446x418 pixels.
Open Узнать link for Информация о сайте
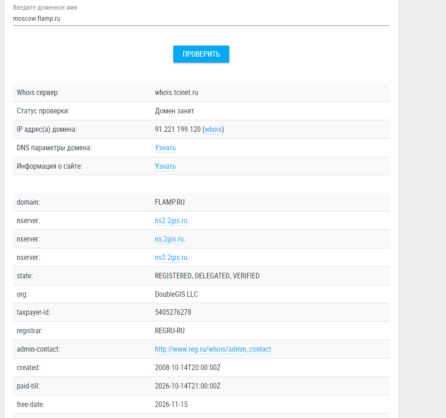click(165, 166)
